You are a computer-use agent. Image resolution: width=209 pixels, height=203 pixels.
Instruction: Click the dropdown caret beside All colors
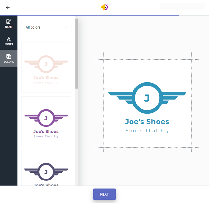(66, 28)
